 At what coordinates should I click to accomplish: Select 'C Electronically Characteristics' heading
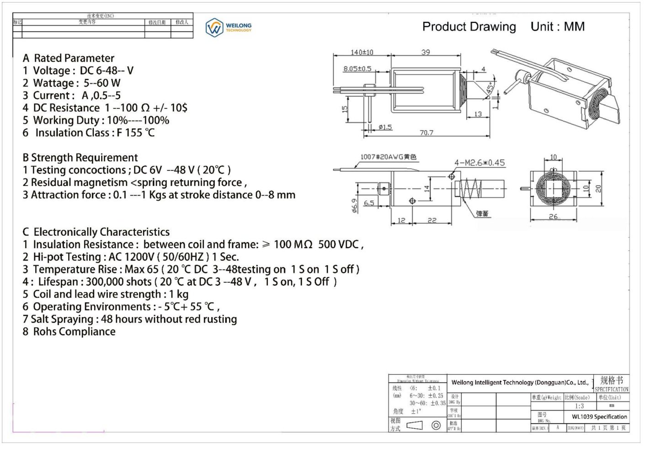96,232
